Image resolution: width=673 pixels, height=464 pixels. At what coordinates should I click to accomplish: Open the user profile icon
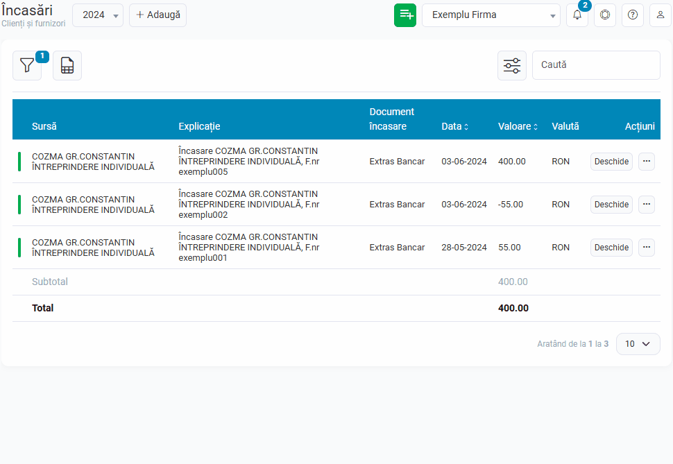tap(661, 15)
